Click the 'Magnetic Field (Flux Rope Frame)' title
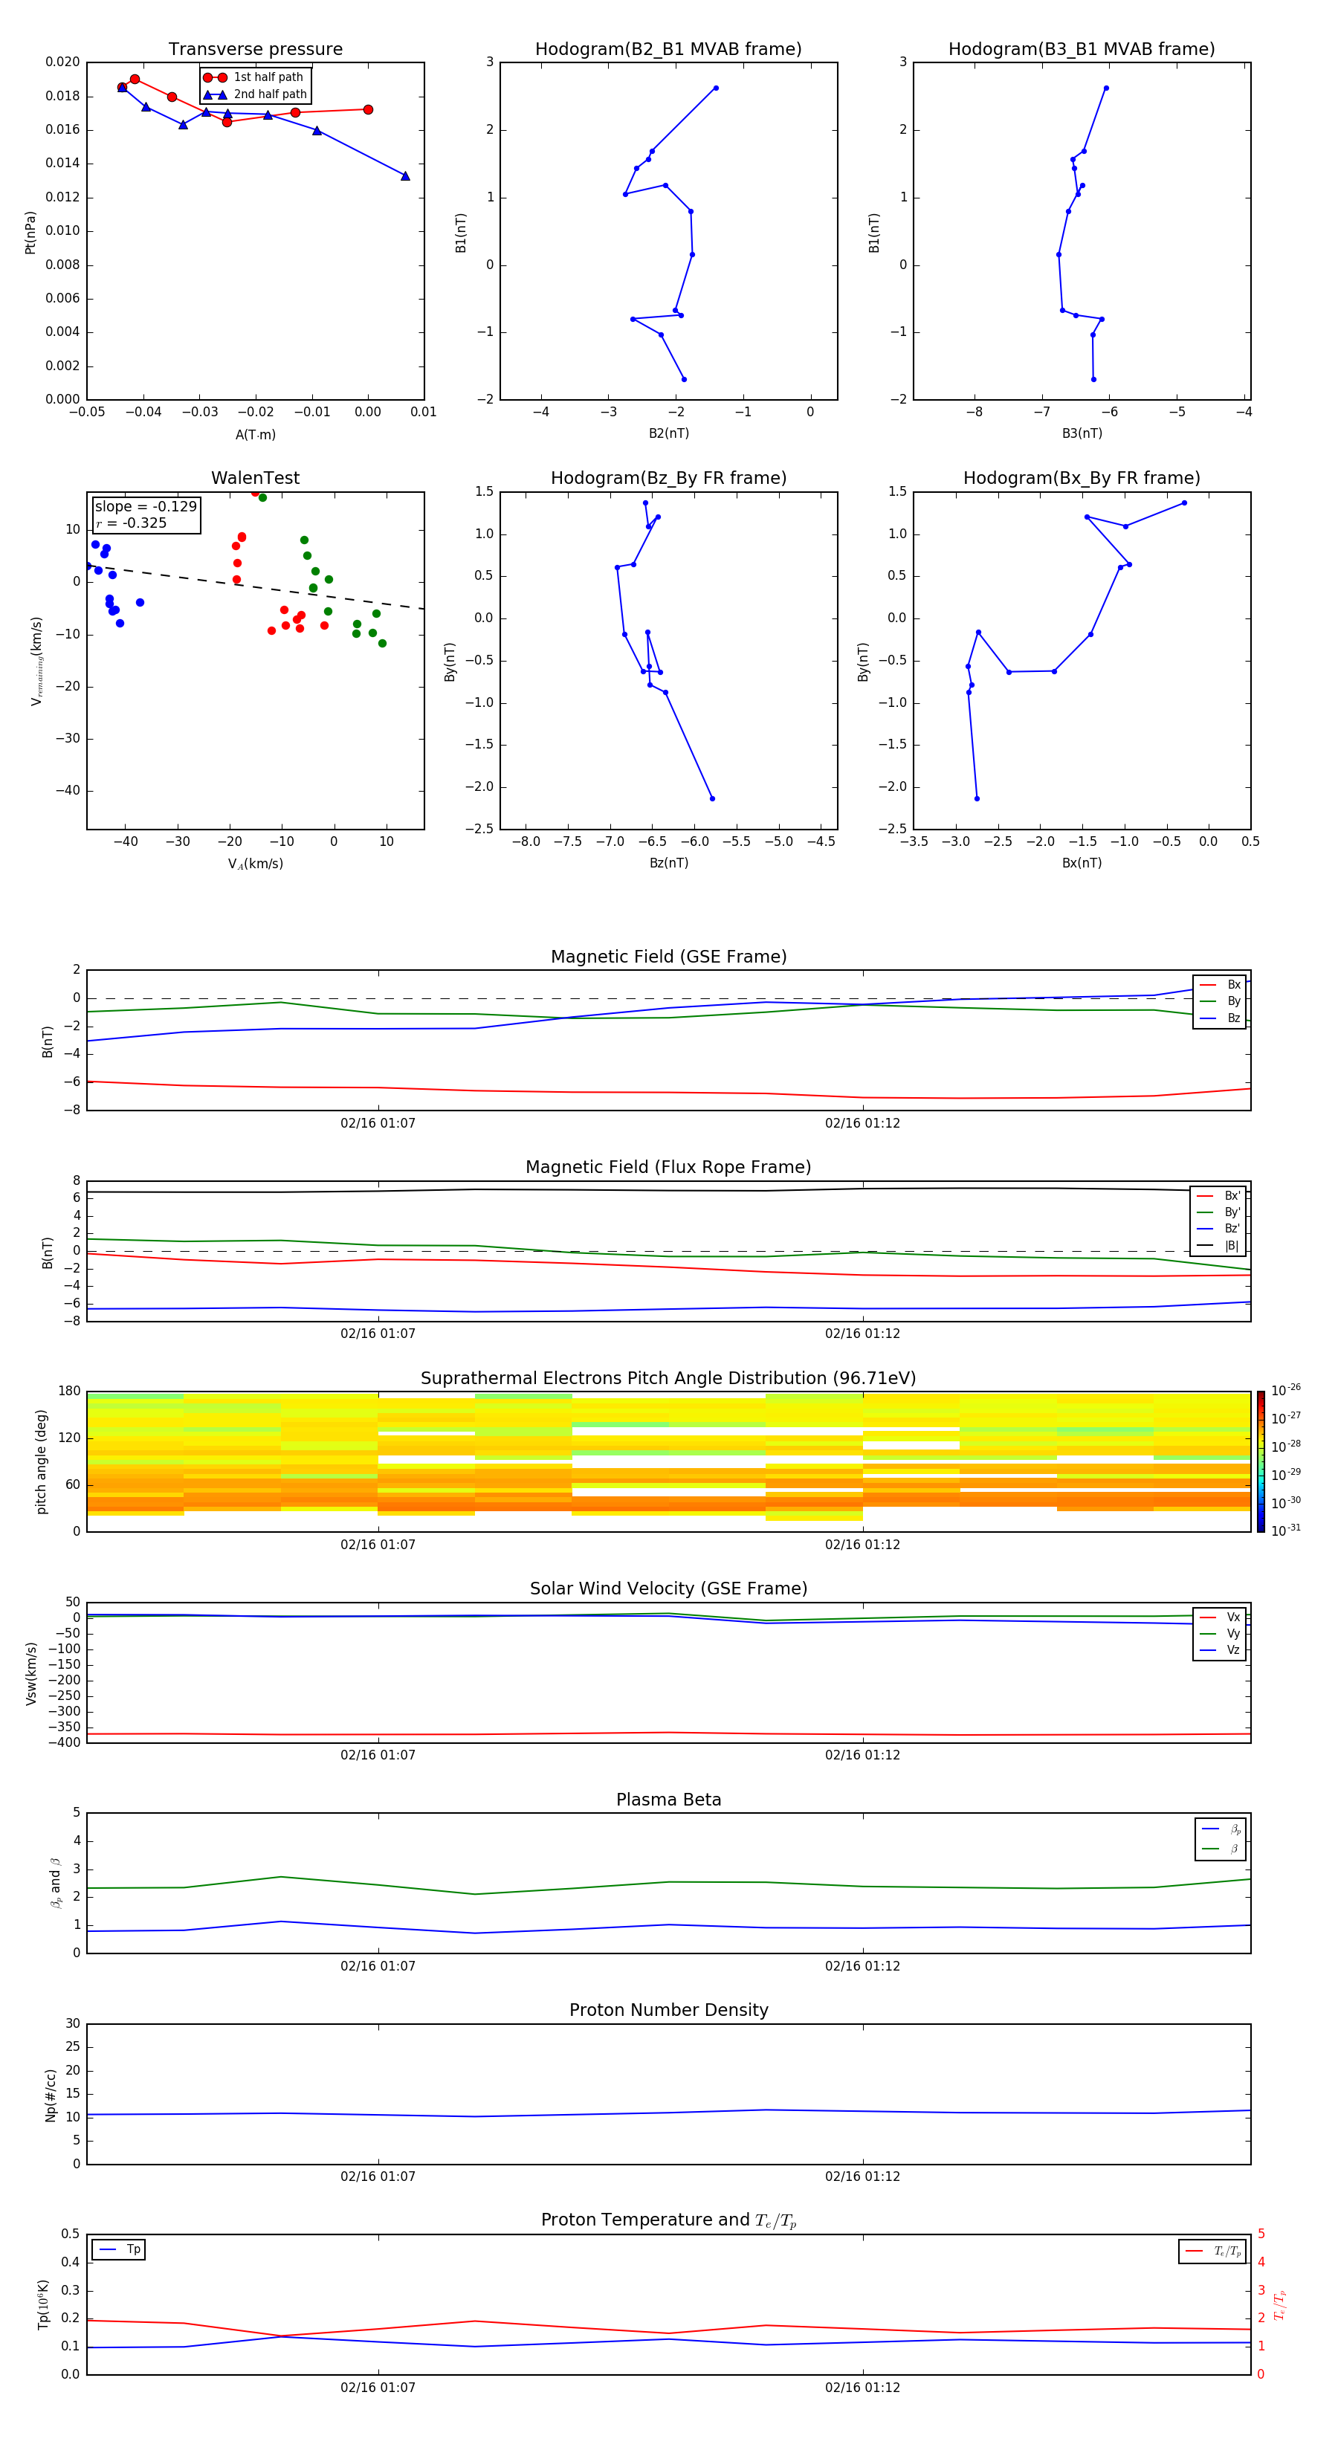This screenshot has height=2453, width=1338. 668,1166
